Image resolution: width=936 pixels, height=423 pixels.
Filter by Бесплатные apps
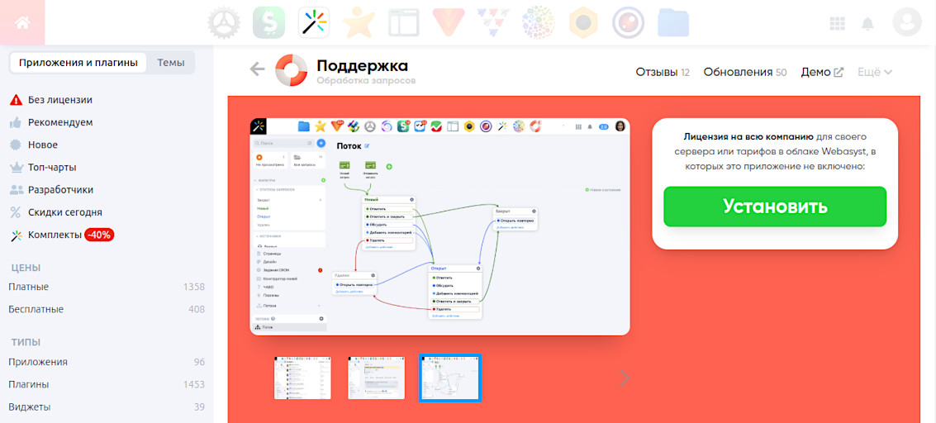[36, 309]
